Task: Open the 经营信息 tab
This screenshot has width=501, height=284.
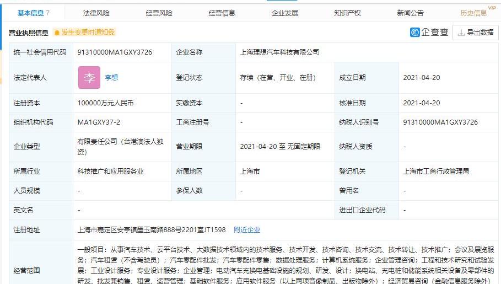Action: (x=222, y=13)
